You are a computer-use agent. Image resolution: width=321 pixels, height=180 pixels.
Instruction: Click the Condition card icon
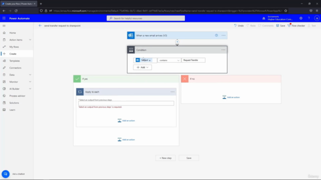[131, 50]
